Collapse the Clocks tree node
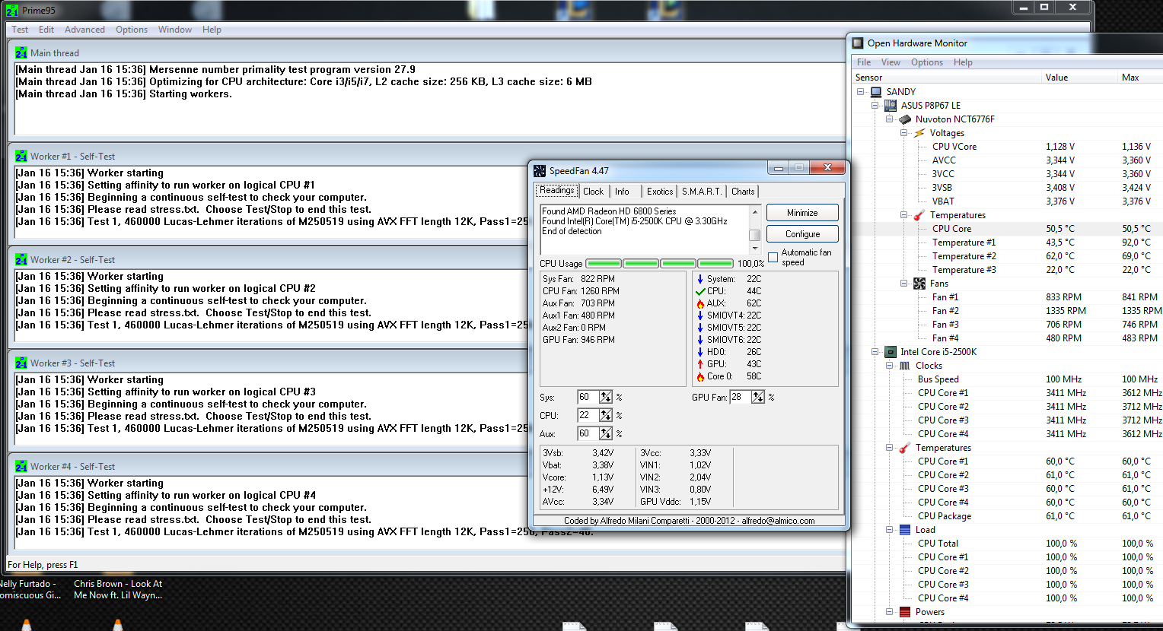Screen dimensions: 1163x631 click(889, 365)
